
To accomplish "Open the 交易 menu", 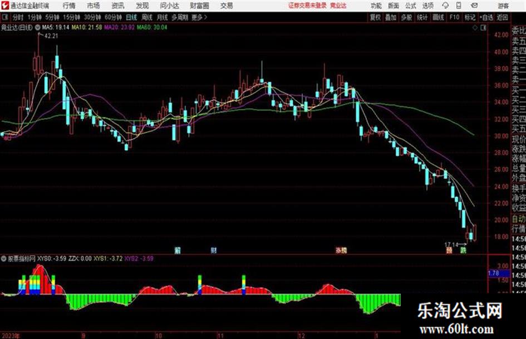I will 227,6.
